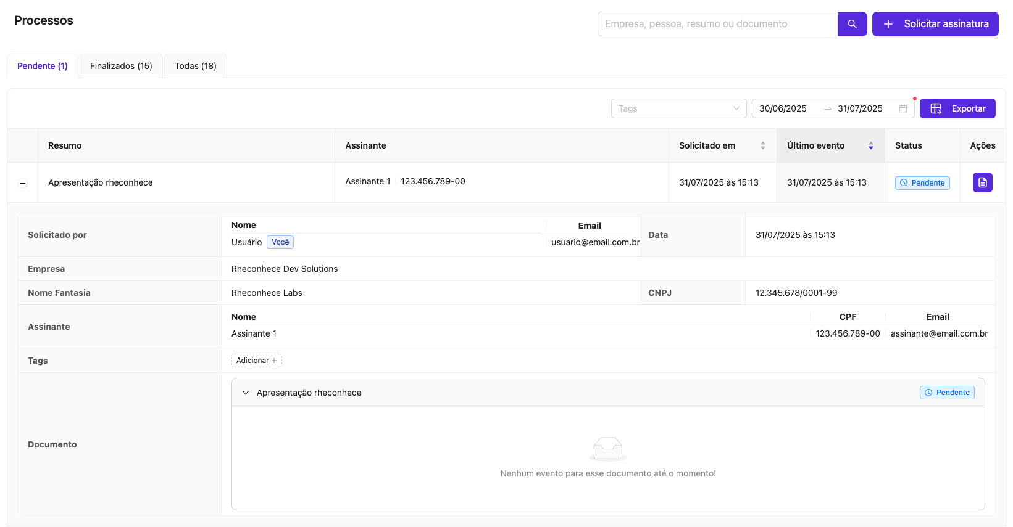Open the document icon in Ações column
Screen dimensions: 1013x527
coord(982,182)
